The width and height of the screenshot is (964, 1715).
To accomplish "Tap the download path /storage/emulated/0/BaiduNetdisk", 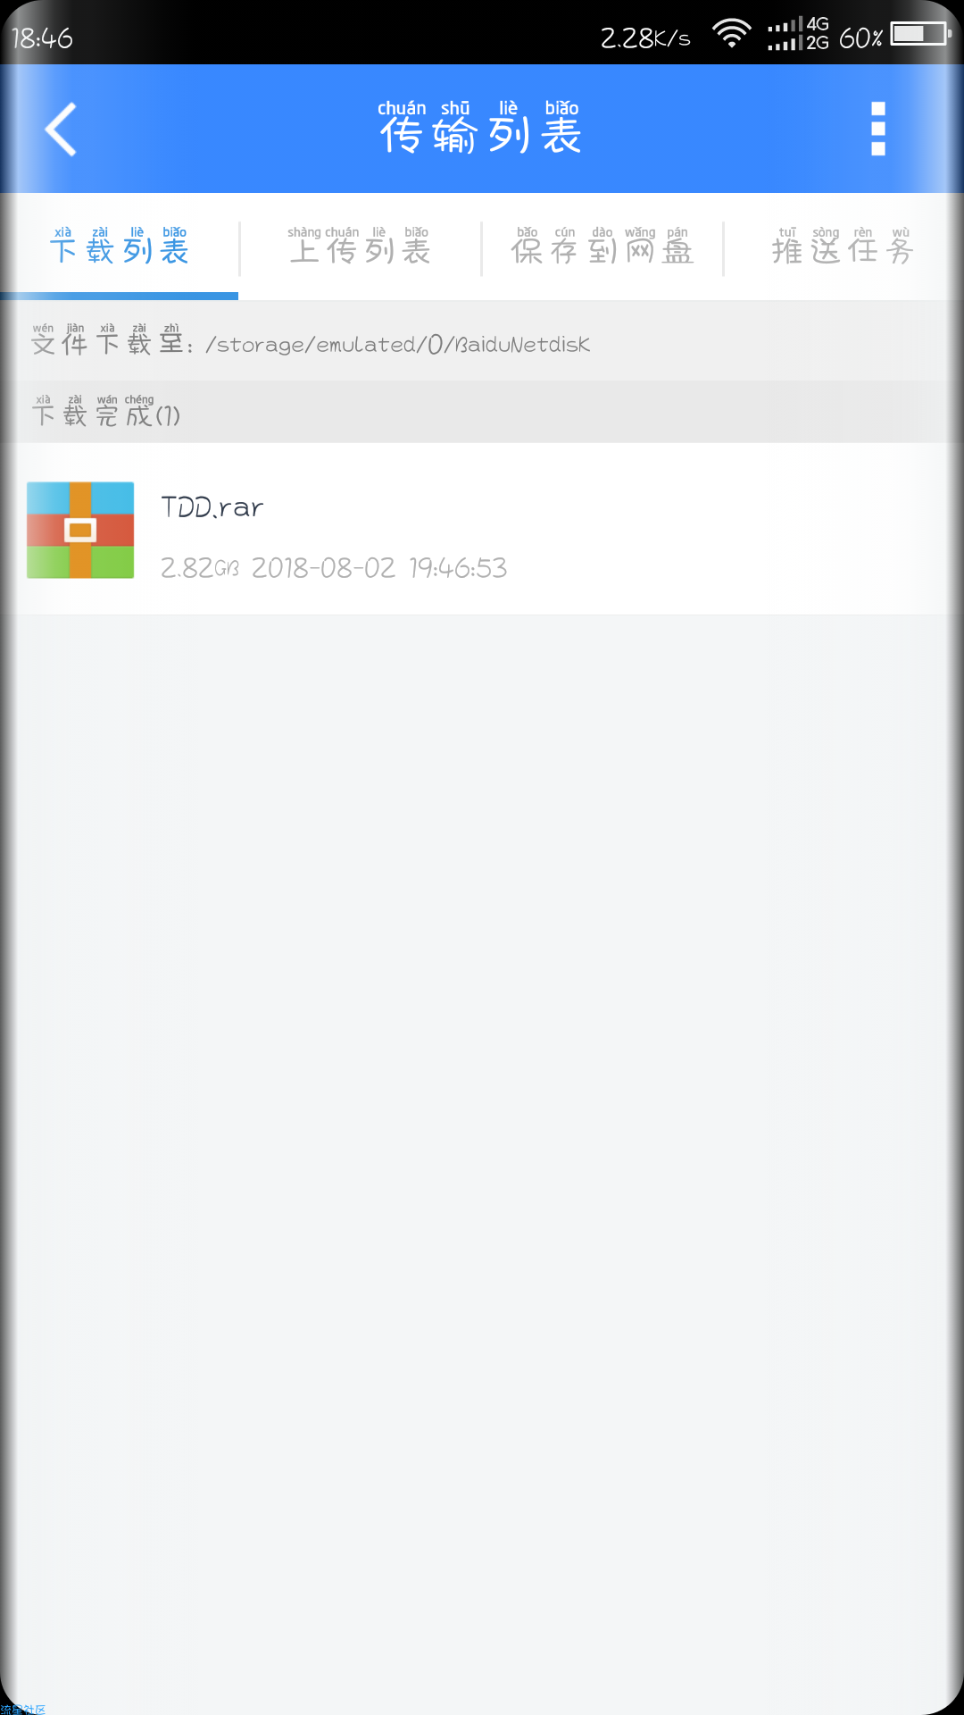I will [x=397, y=345].
